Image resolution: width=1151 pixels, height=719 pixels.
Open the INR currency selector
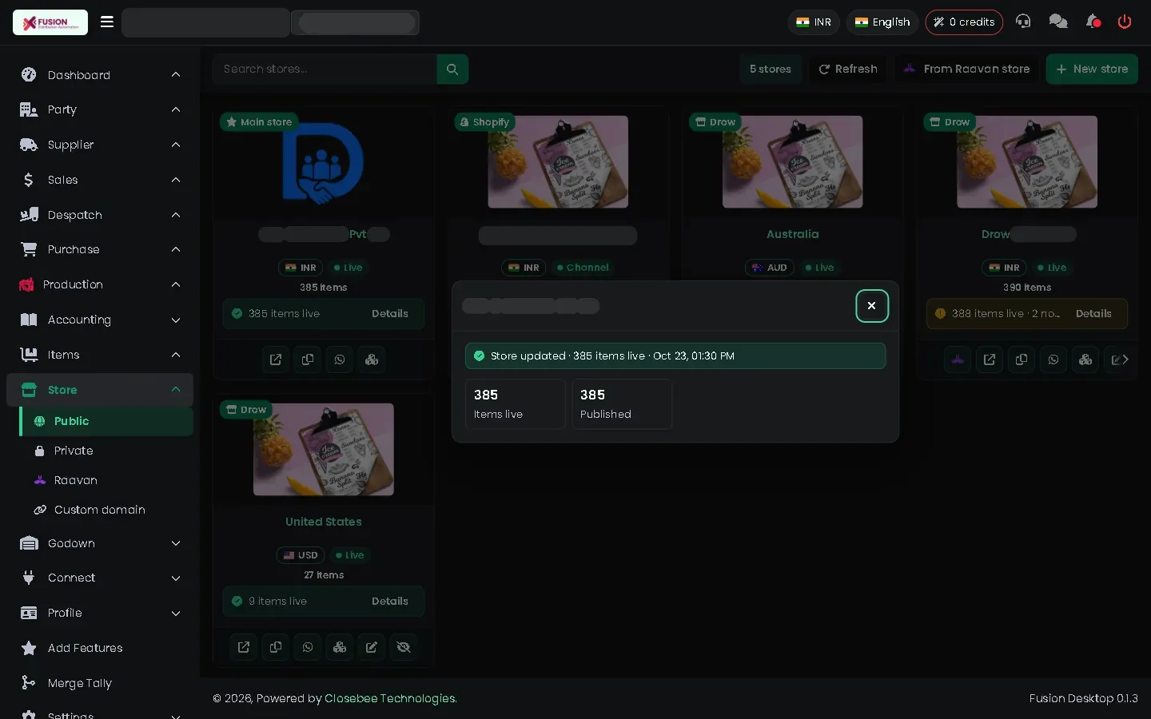click(x=814, y=22)
